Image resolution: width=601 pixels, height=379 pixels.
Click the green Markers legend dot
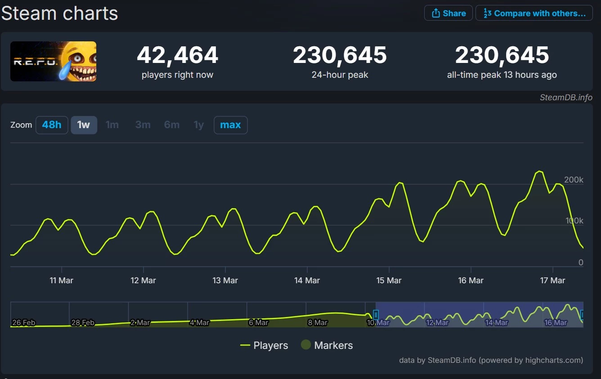coord(306,345)
